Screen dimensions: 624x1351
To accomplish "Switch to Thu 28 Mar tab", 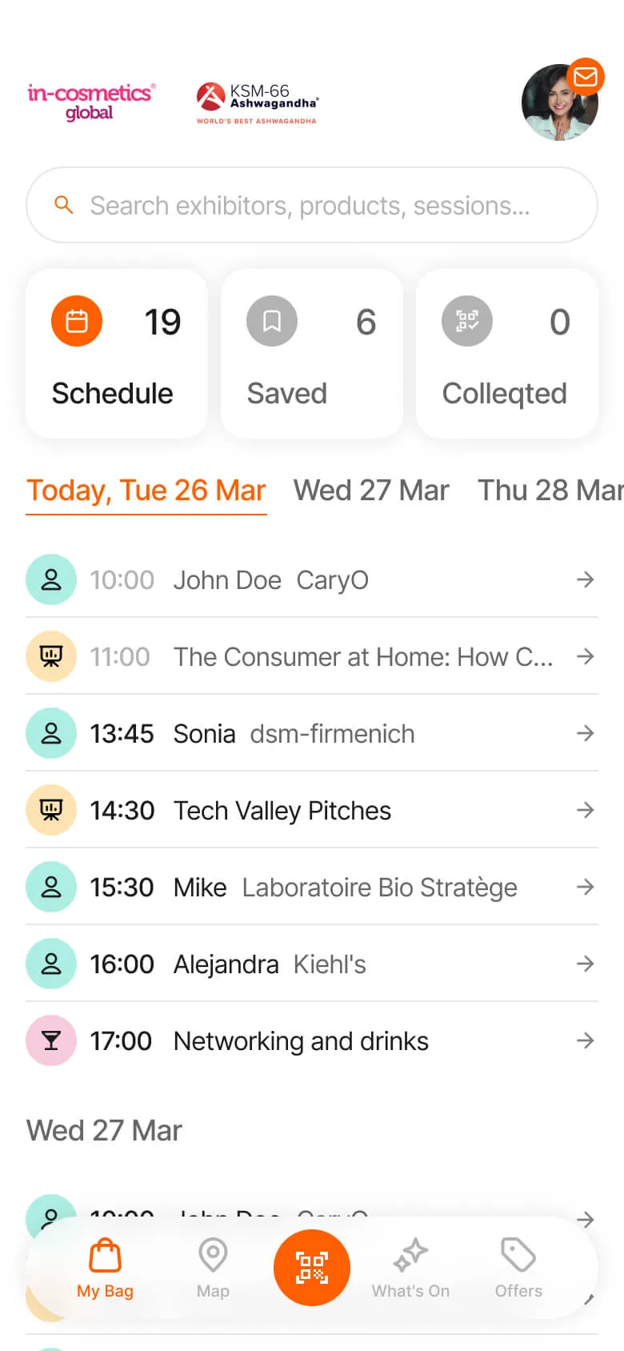I will pos(549,490).
